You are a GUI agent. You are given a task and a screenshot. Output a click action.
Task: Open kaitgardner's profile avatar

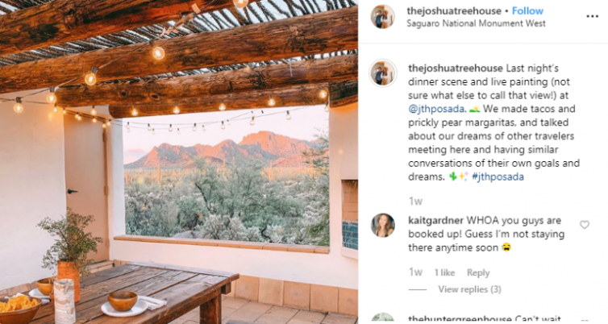tap(383, 225)
